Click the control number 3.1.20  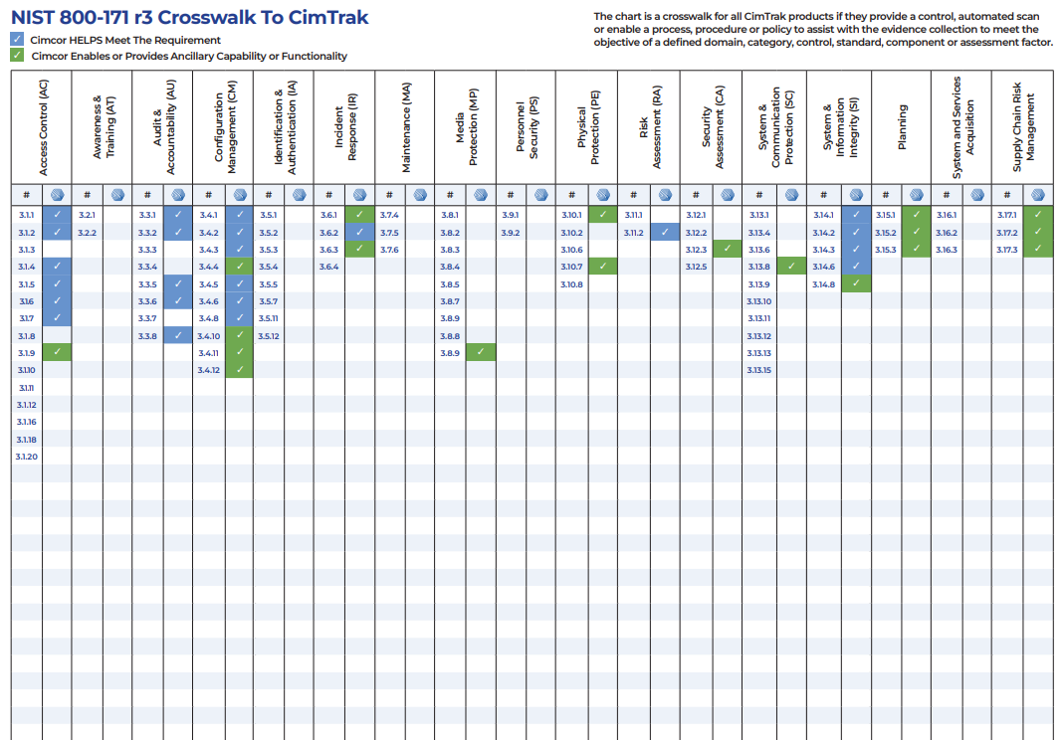pyautogui.click(x=27, y=457)
